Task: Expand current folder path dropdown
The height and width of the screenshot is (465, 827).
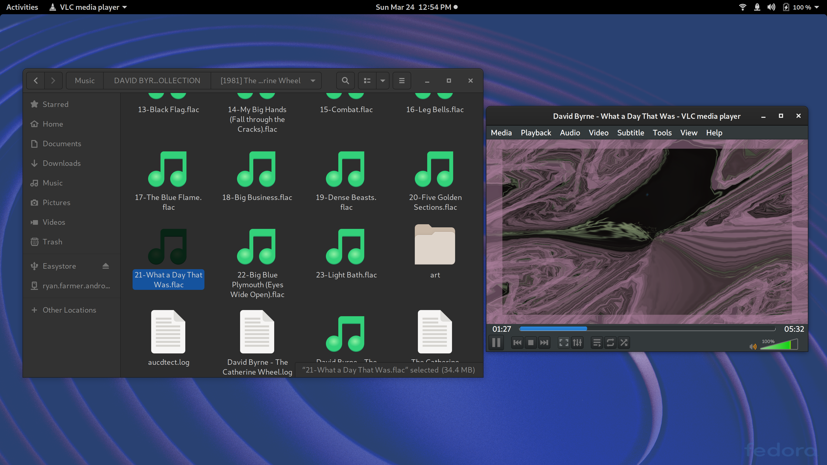Action: click(313, 81)
